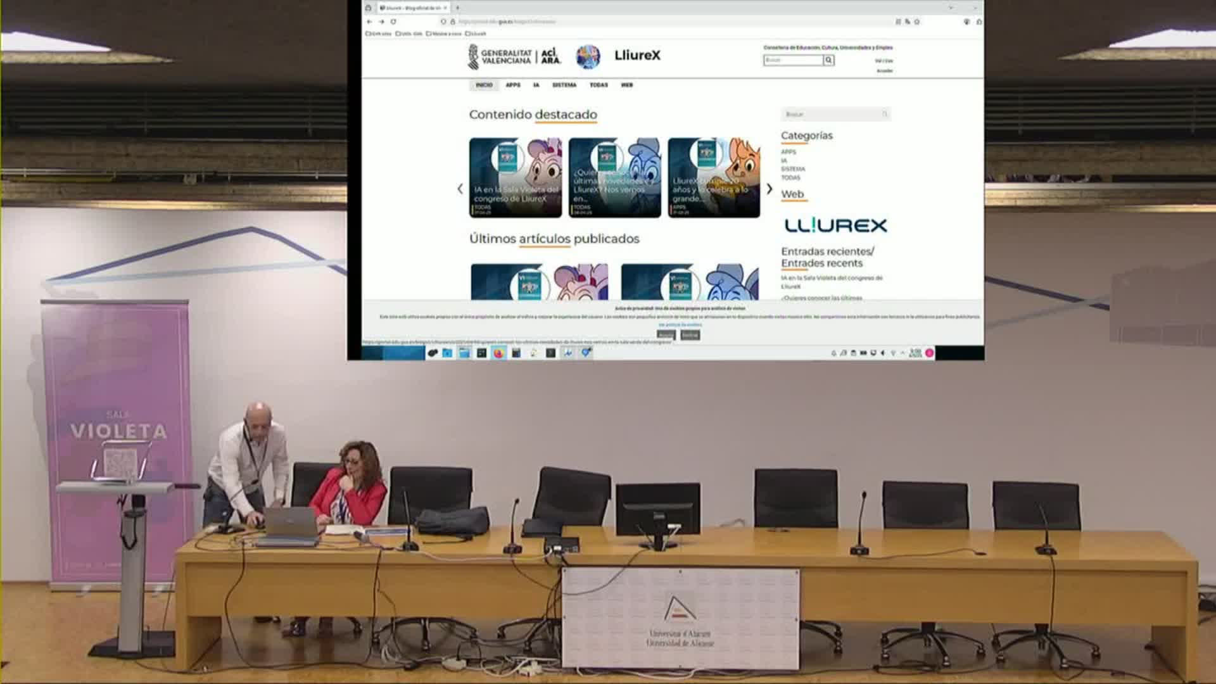Accept cookies in the privacy banner
Viewport: 1216px width, 684px height.
(x=666, y=334)
